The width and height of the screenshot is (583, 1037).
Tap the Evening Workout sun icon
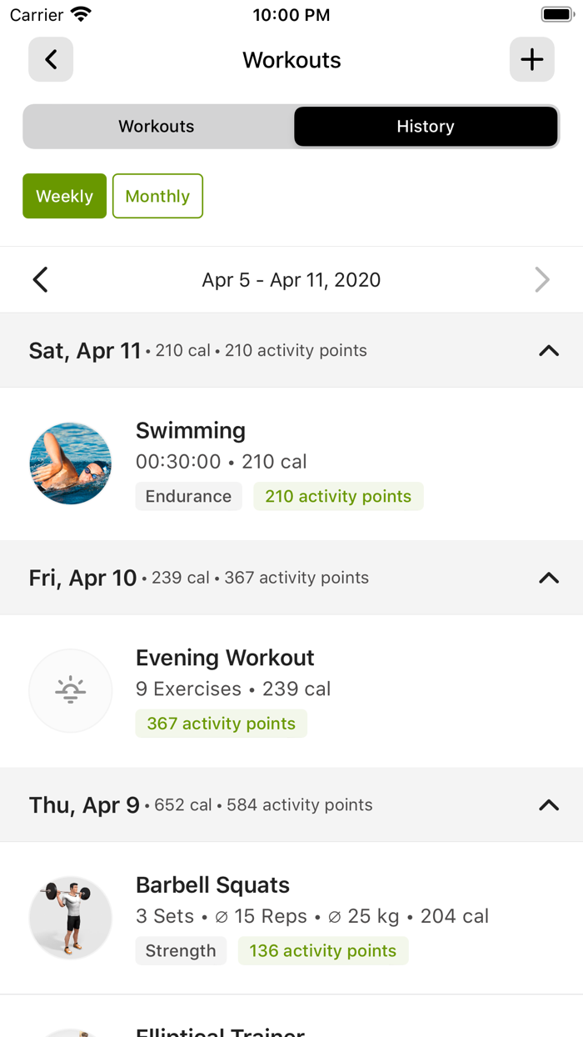(71, 690)
